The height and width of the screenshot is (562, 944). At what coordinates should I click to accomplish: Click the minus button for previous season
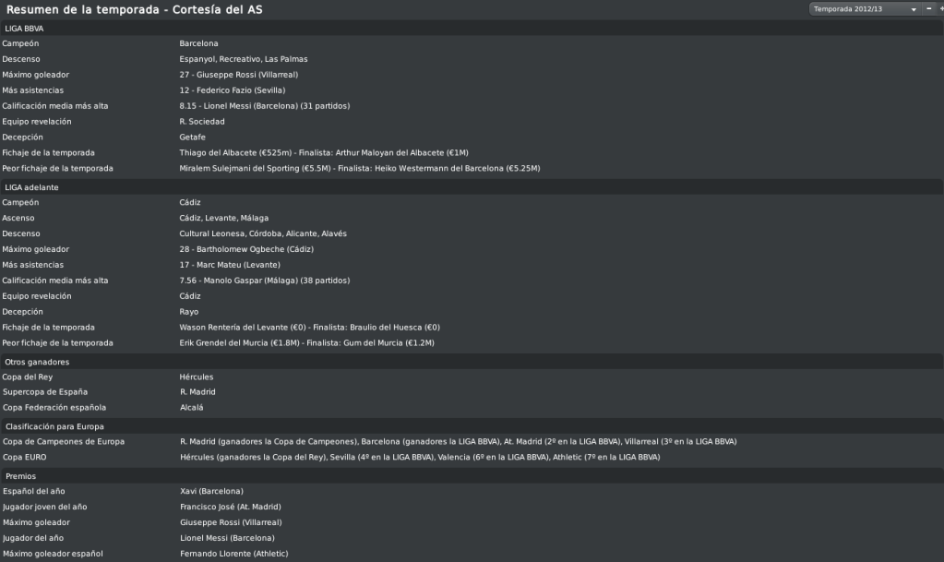928,9
